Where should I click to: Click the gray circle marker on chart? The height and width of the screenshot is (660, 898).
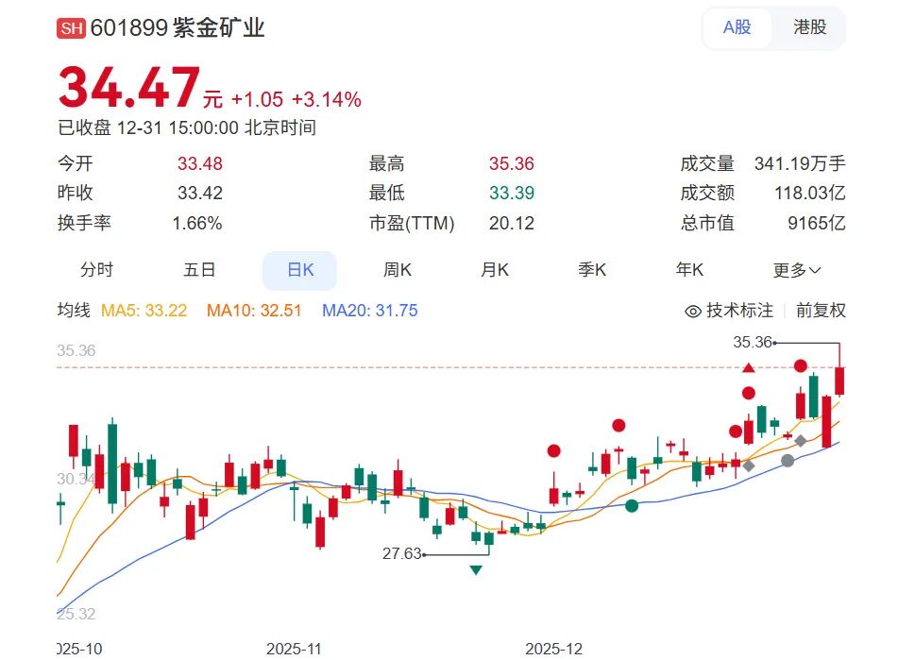pos(788,460)
